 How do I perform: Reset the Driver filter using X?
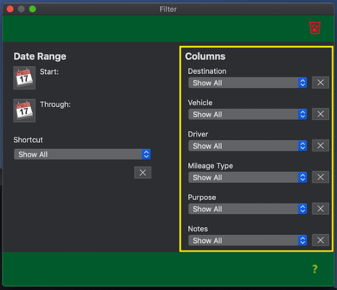(320, 146)
